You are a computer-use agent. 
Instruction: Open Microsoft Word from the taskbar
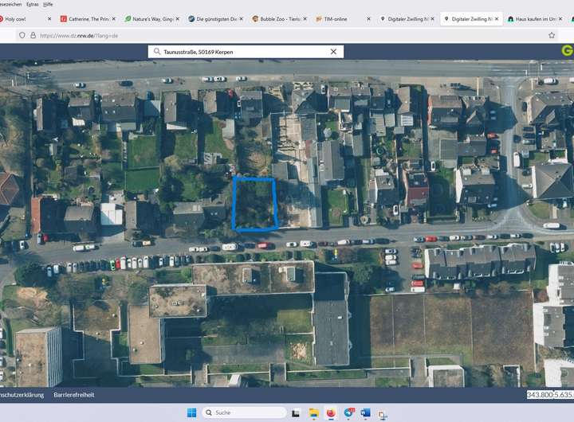[x=365, y=412]
